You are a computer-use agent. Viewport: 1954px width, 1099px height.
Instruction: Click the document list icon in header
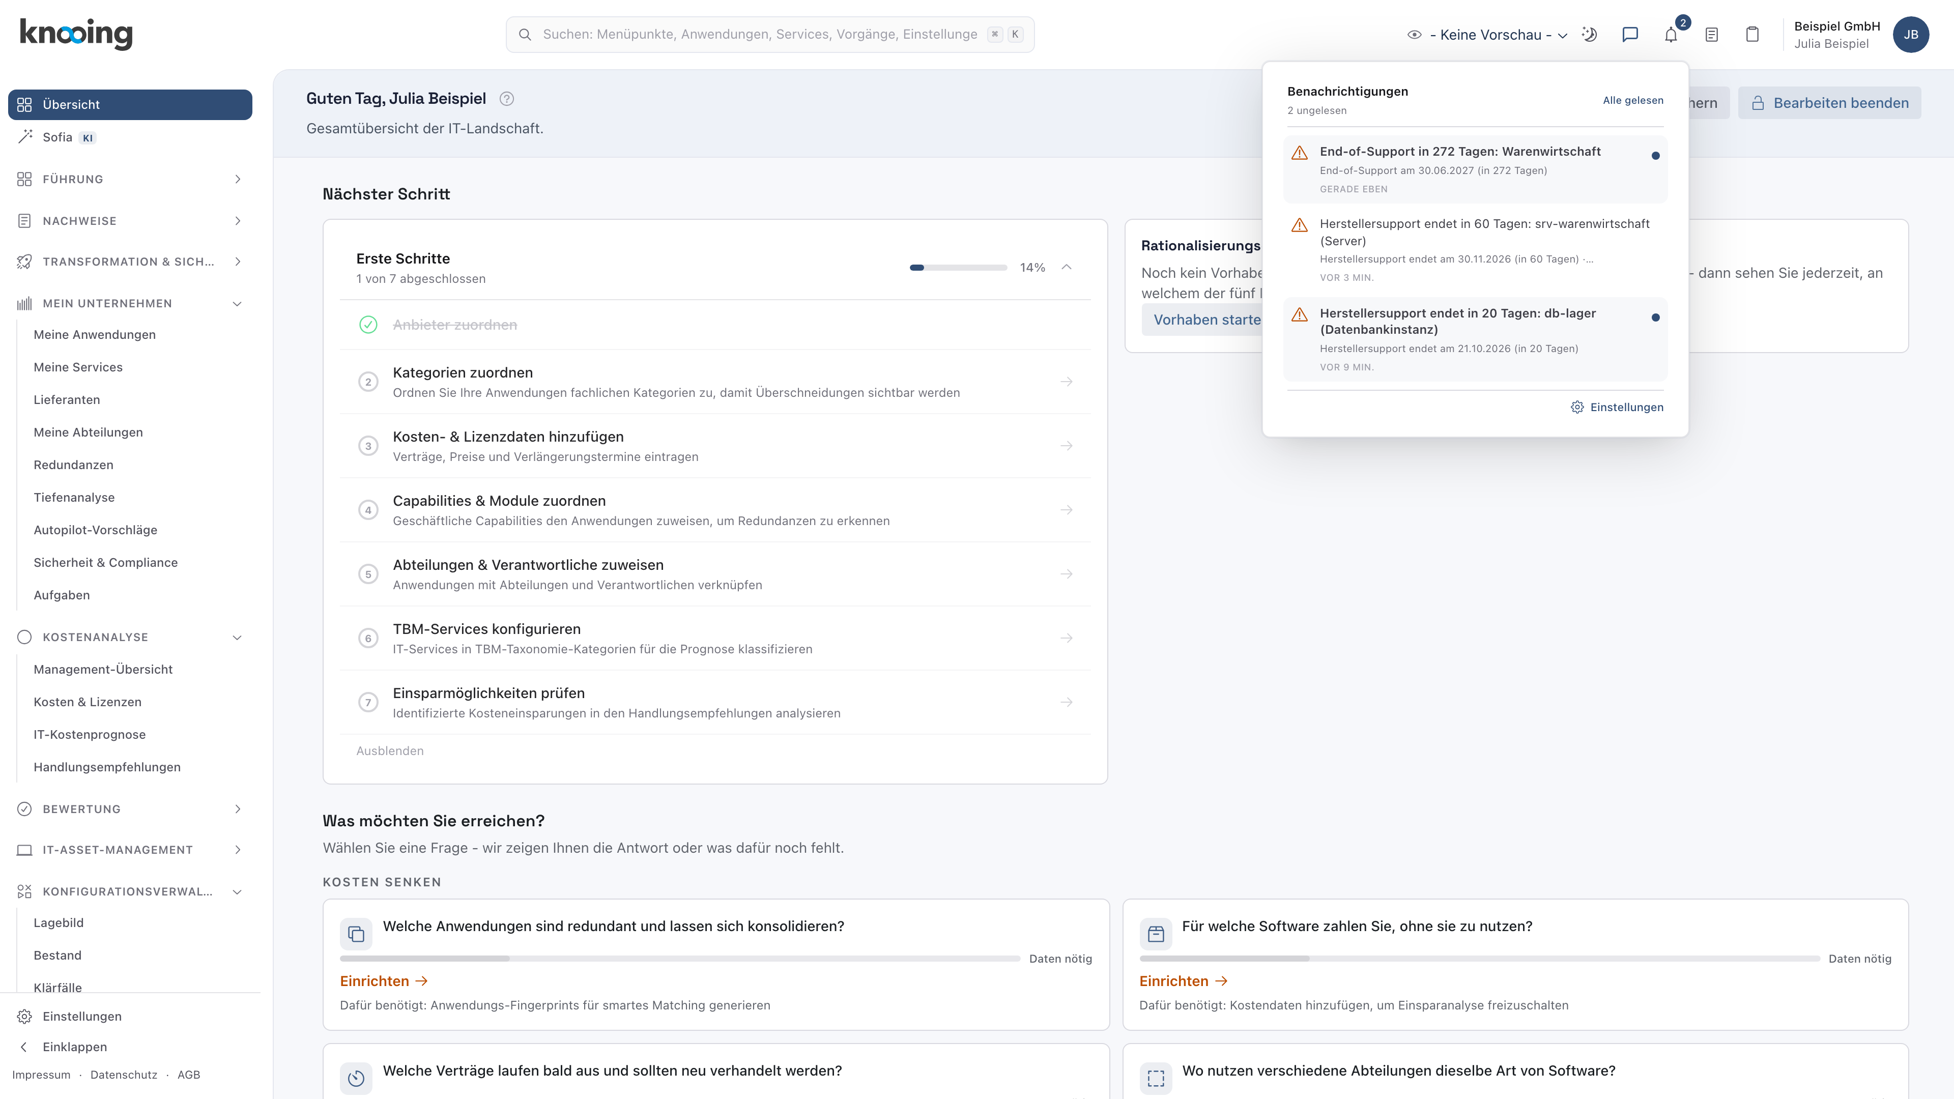1711,34
